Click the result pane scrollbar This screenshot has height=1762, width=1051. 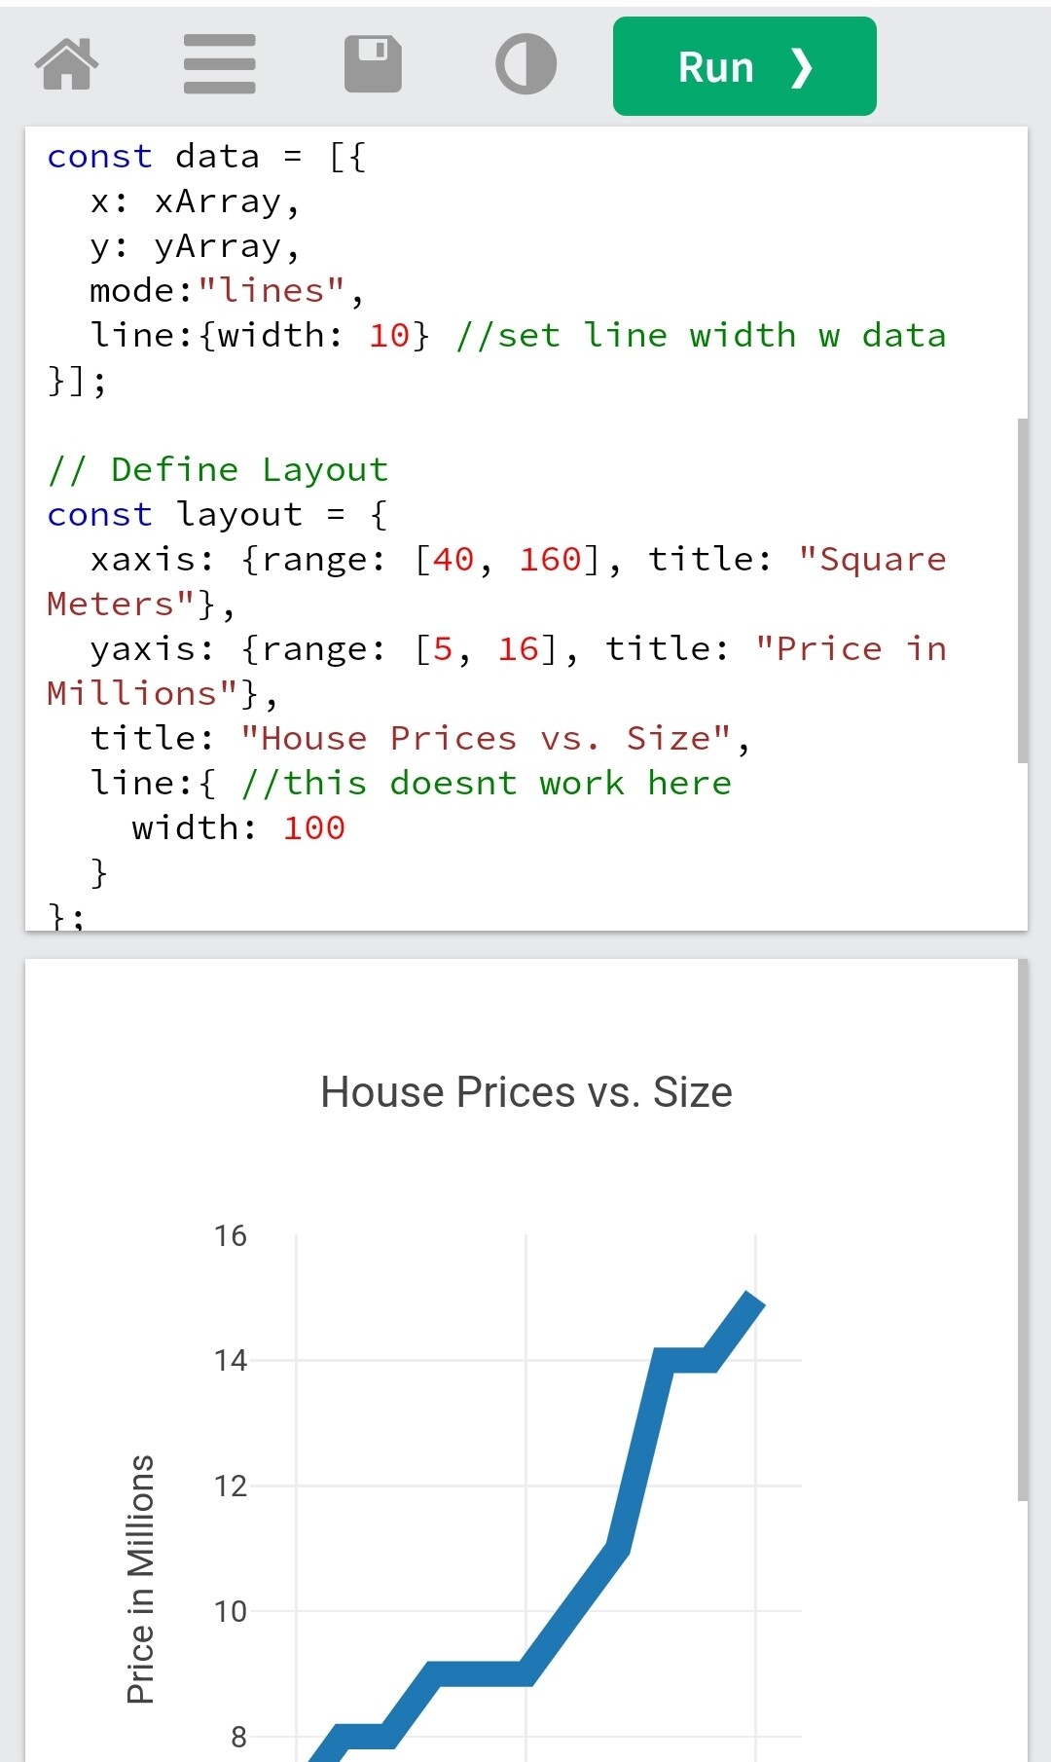1022,1230
